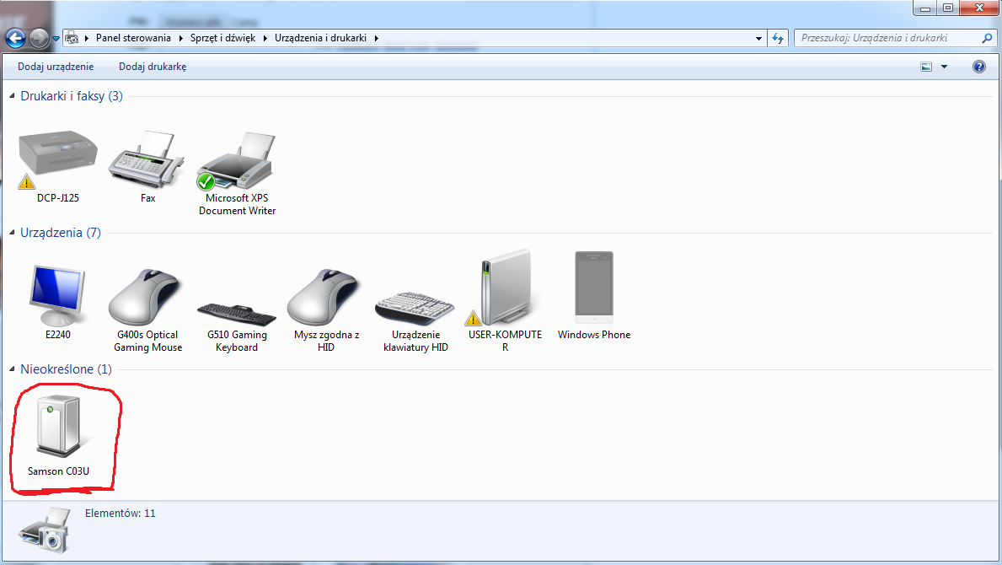Click Urządzenia i drukarki breadcrumb

[x=320, y=38]
